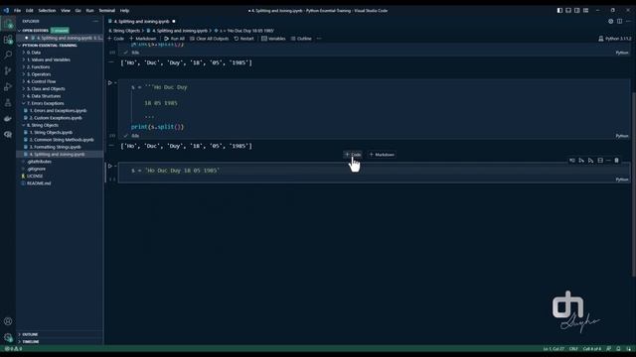Expand the 0. Data folder
The height and width of the screenshot is (357, 636).
coord(33,53)
